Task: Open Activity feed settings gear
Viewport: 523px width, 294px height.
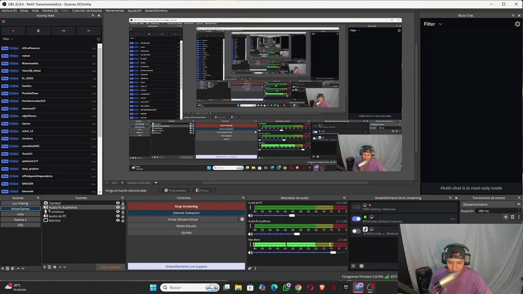Action: pyautogui.click(x=98, y=39)
